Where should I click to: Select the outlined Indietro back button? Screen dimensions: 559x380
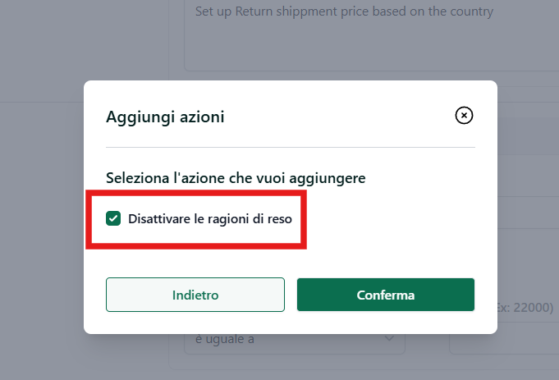coord(195,295)
